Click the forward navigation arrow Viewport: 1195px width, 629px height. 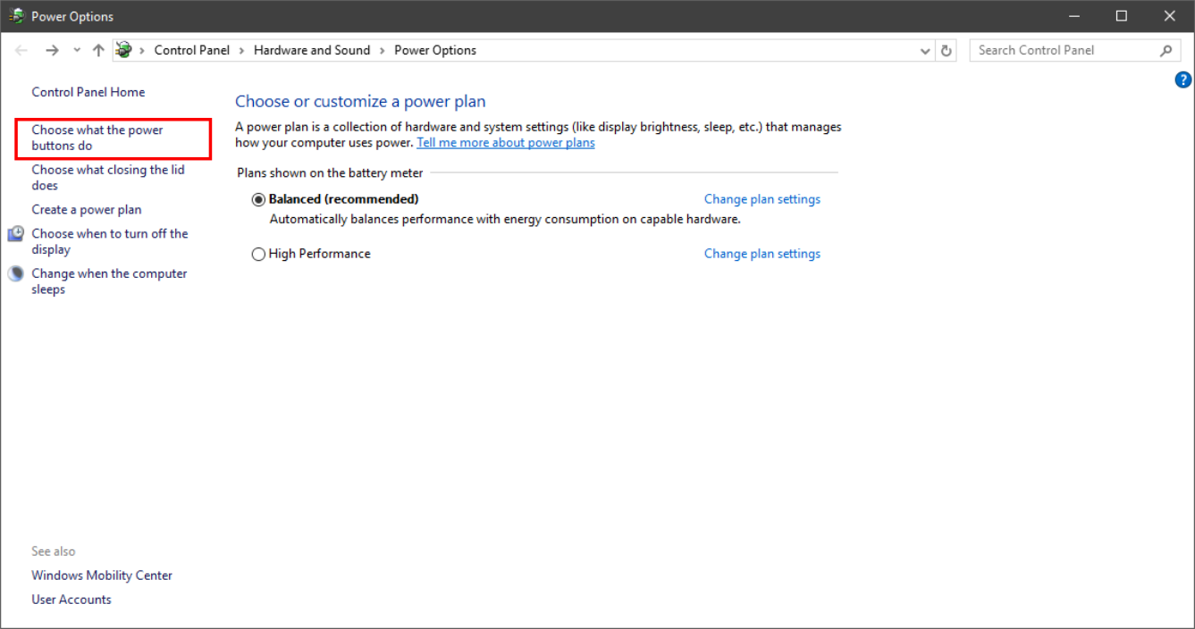click(x=52, y=51)
